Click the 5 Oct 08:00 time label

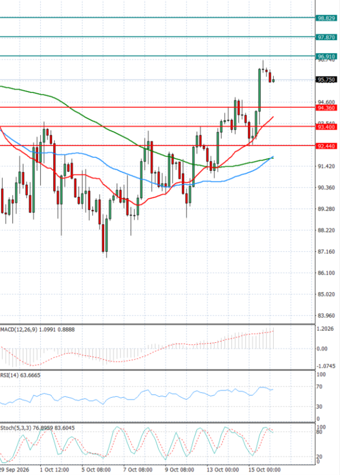tap(96, 470)
